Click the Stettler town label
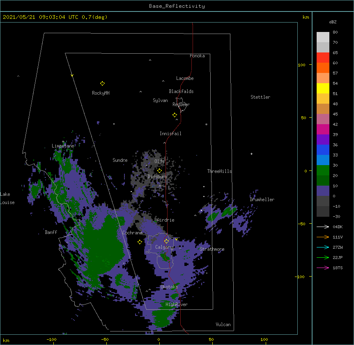The width and height of the screenshot is (354, 345). 260,97
